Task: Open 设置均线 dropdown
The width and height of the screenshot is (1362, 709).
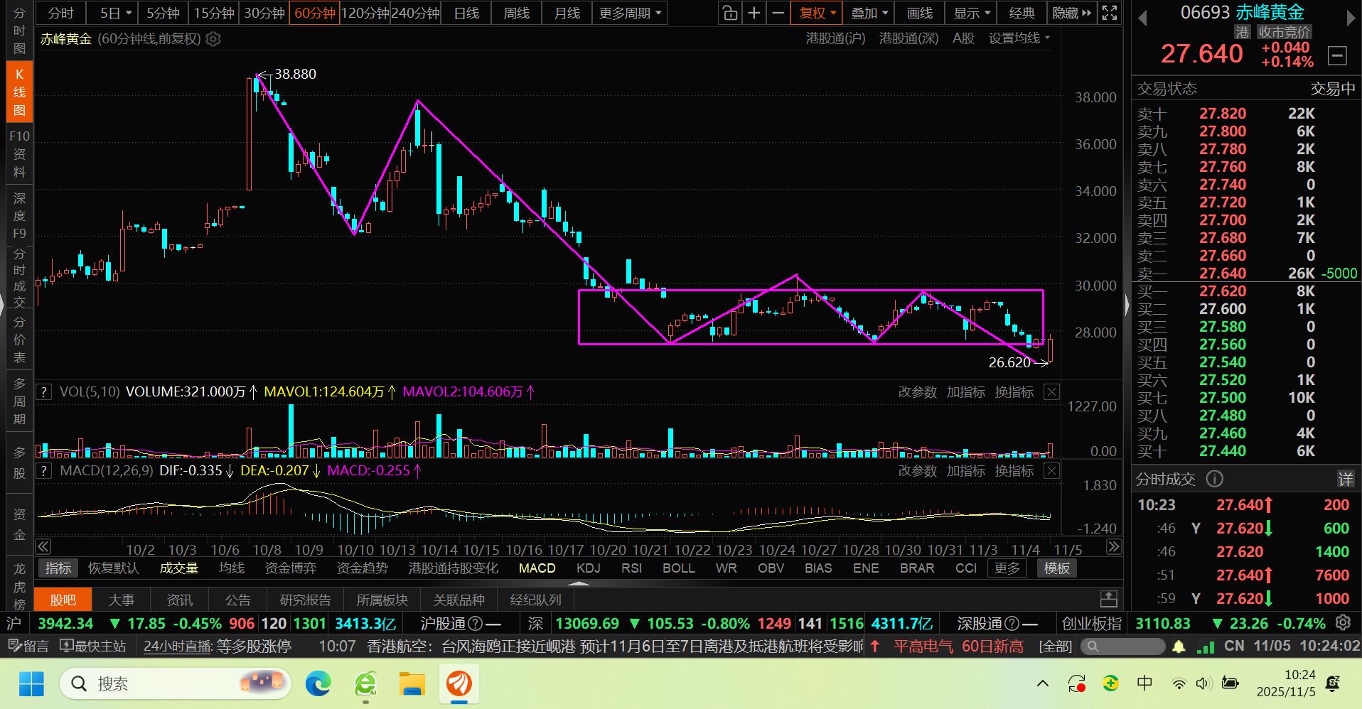Action: (x=1019, y=38)
